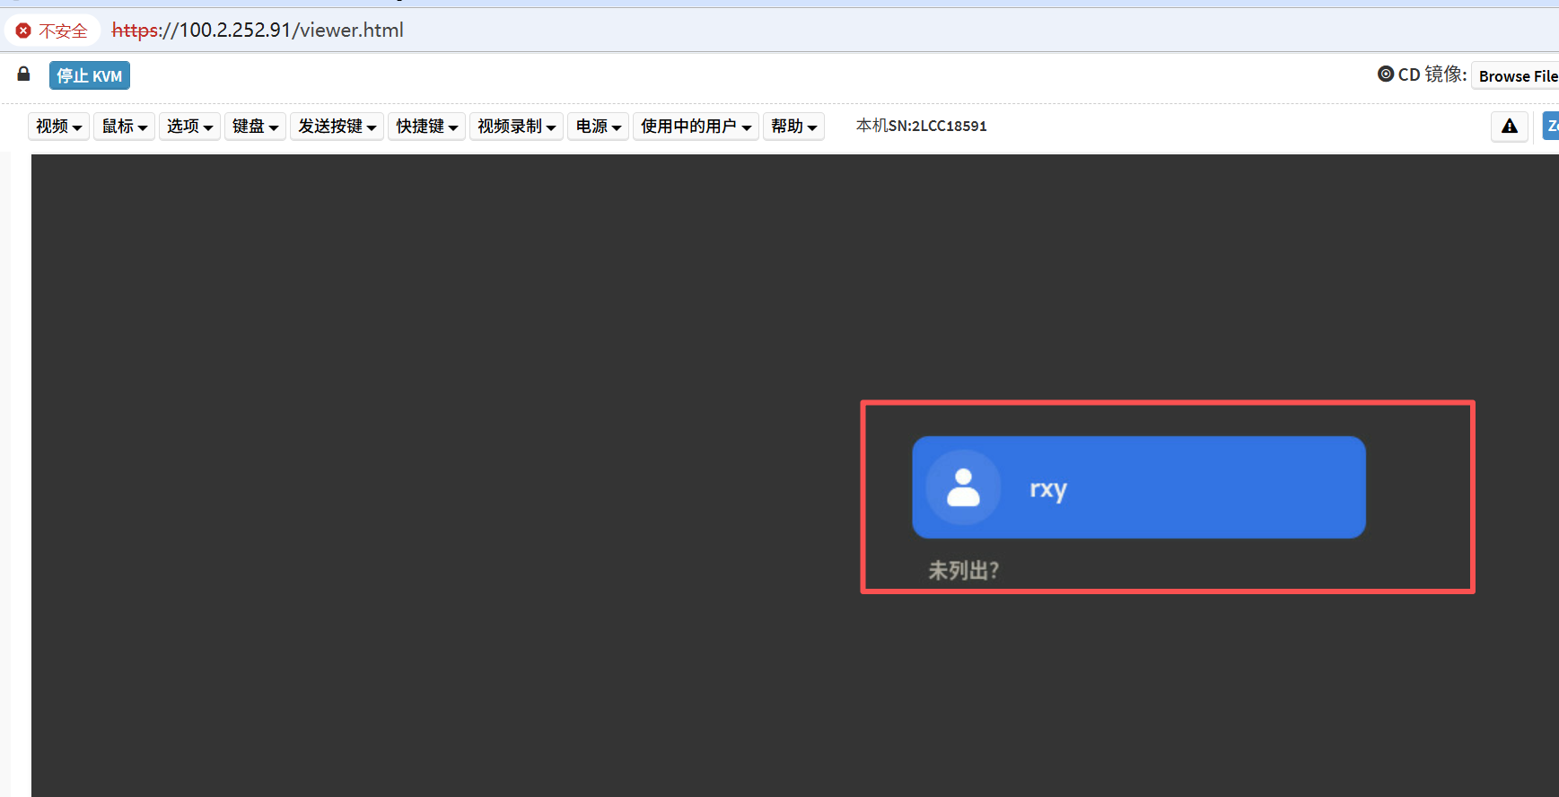Expand the 鼠标 dropdown
Viewport: 1559px width, 797px height.
click(124, 127)
